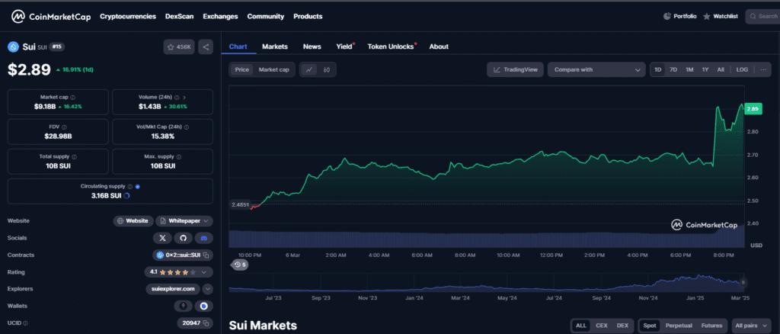Add Sui to watchlist star button
Viewport: 780px width, 334px height.
[179, 47]
